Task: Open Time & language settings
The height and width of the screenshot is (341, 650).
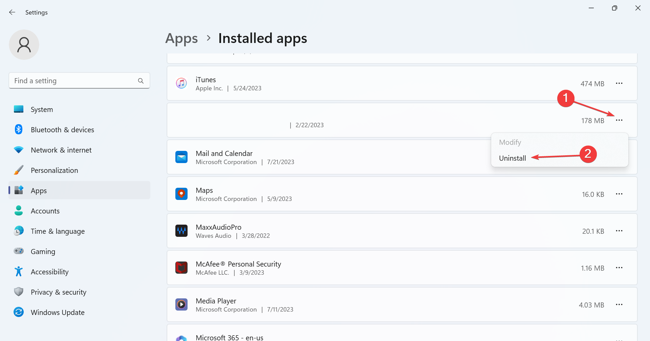Action: coord(79,231)
